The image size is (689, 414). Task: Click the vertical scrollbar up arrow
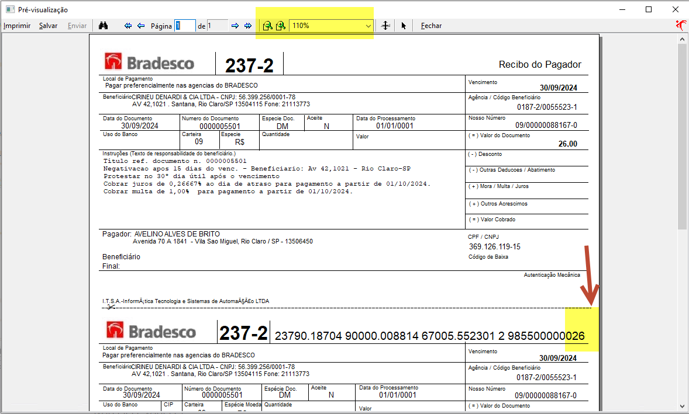[682, 39]
